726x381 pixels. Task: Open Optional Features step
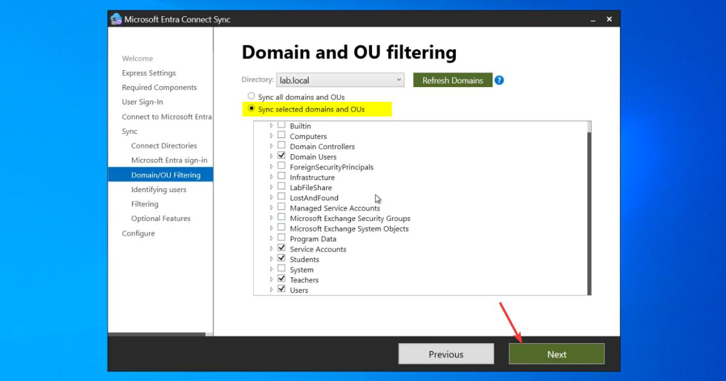coord(161,219)
